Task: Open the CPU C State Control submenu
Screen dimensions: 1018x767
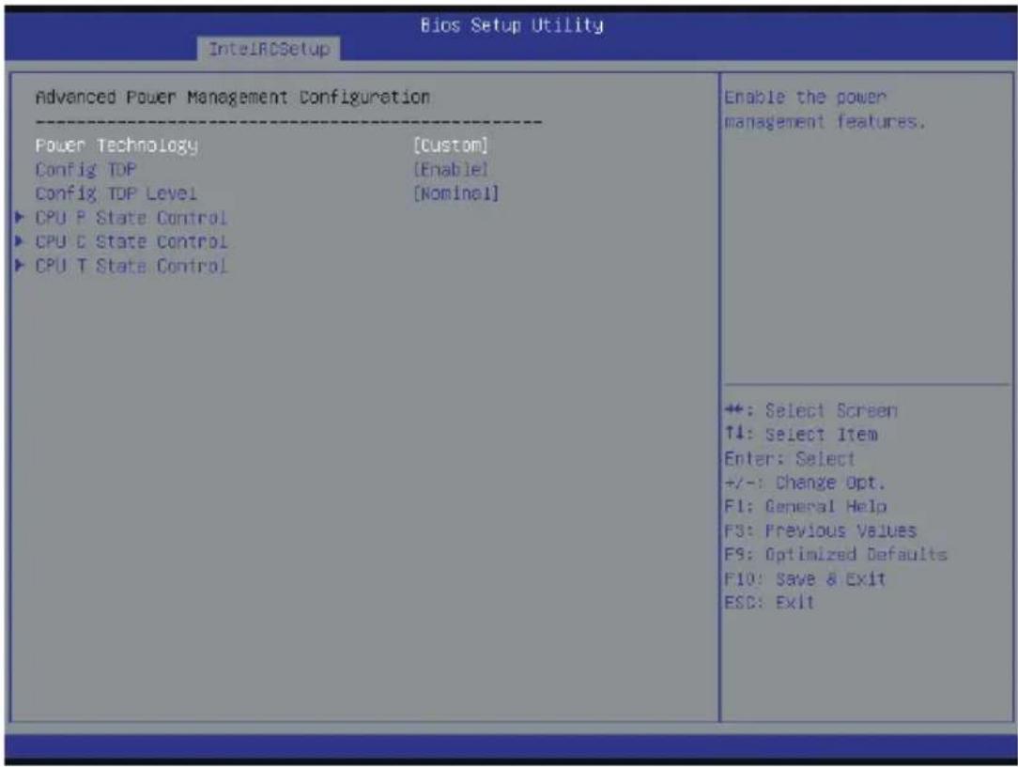Action: click(x=131, y=242)
